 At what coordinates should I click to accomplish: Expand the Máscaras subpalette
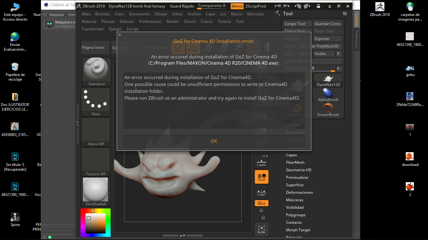pyautogui.click(x=295, y=200)
